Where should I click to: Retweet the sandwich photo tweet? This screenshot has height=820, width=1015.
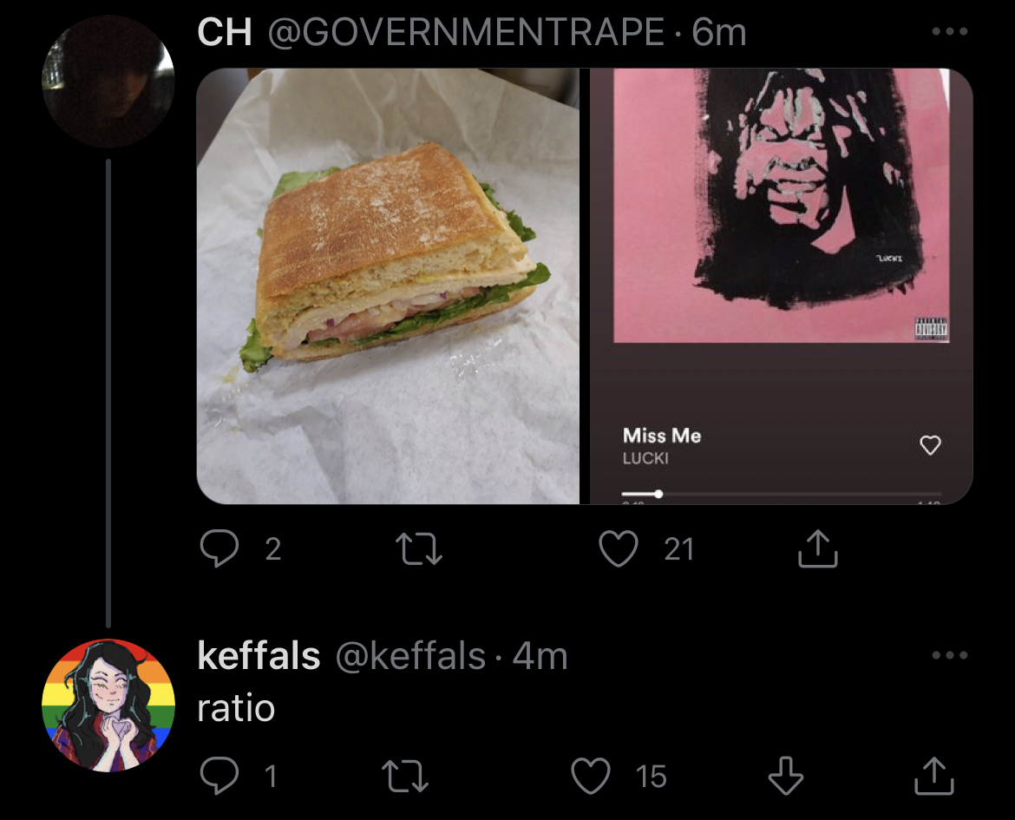point(419,548)
